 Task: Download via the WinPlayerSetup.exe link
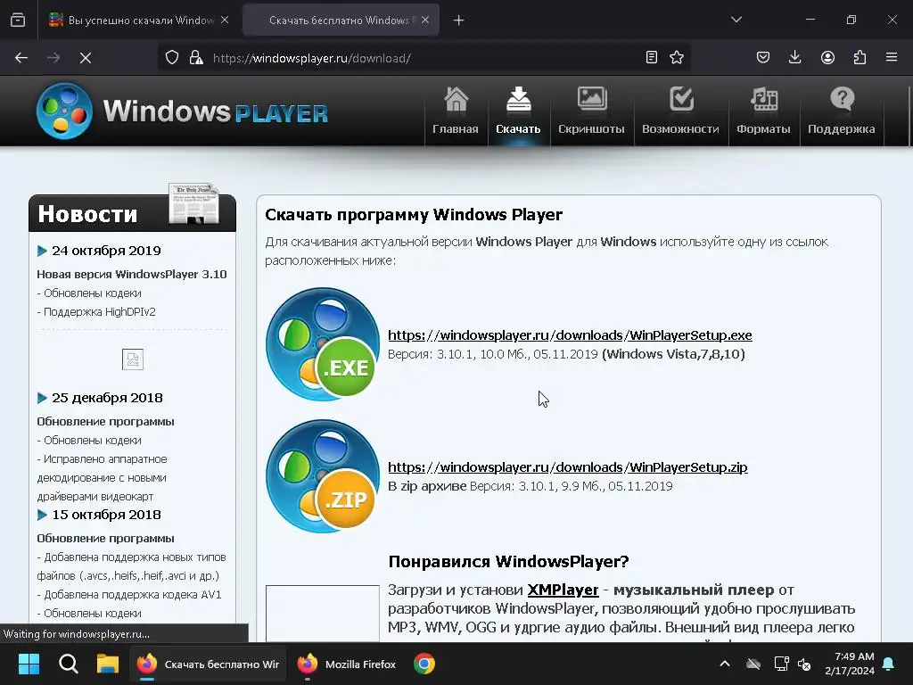(x=570, y=335)
